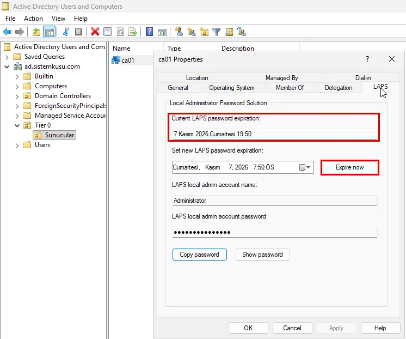
Task: Open the View menu
Action: [x=58, y=19]
